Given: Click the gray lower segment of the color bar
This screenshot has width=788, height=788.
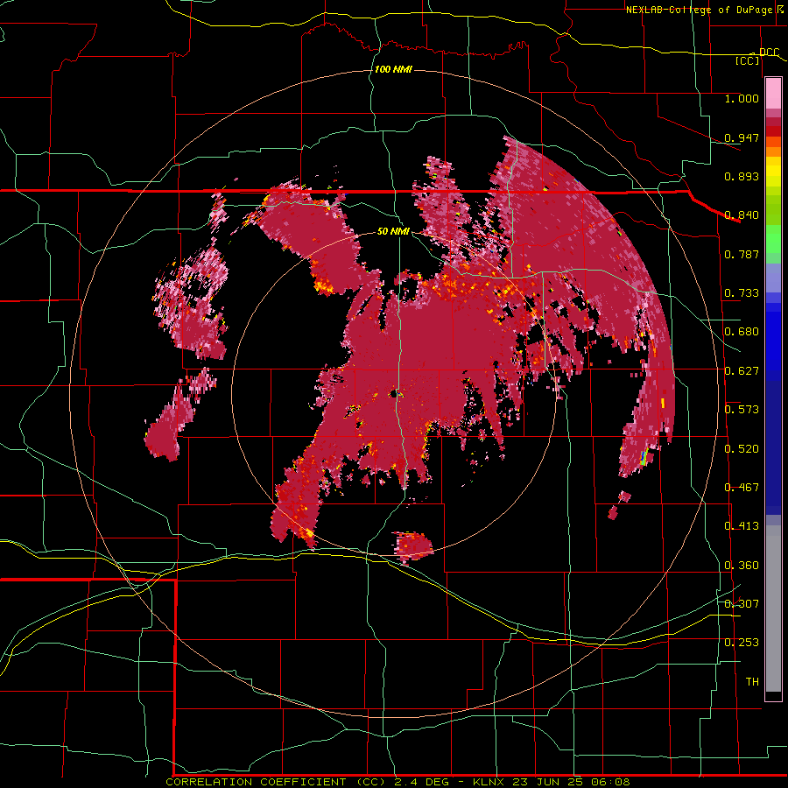Looking at the screenshot, I should pyautogui.click(x=773, y=609).
